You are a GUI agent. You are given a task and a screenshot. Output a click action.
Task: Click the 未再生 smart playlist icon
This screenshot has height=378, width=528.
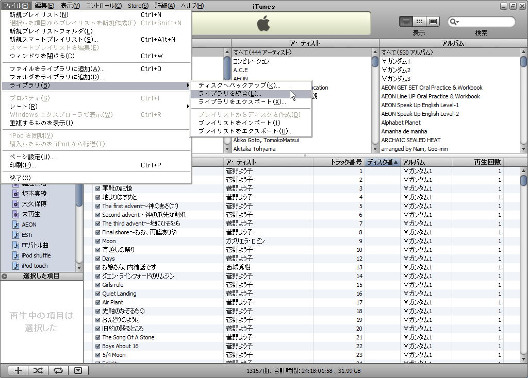tap(16, 214)
